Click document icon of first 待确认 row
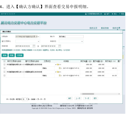This screenshot has height=114, width=126. pos(60,68)
